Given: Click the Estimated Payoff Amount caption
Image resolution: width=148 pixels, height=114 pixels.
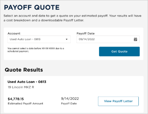Looking at the screenshot, I should point(26,103).
